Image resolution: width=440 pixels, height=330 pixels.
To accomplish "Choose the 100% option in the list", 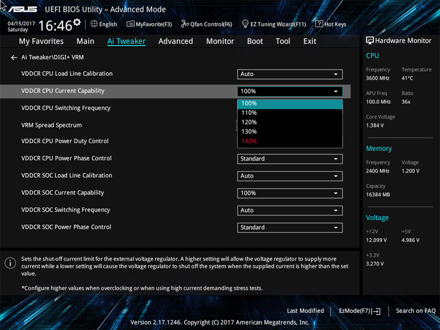I will 290,103.
